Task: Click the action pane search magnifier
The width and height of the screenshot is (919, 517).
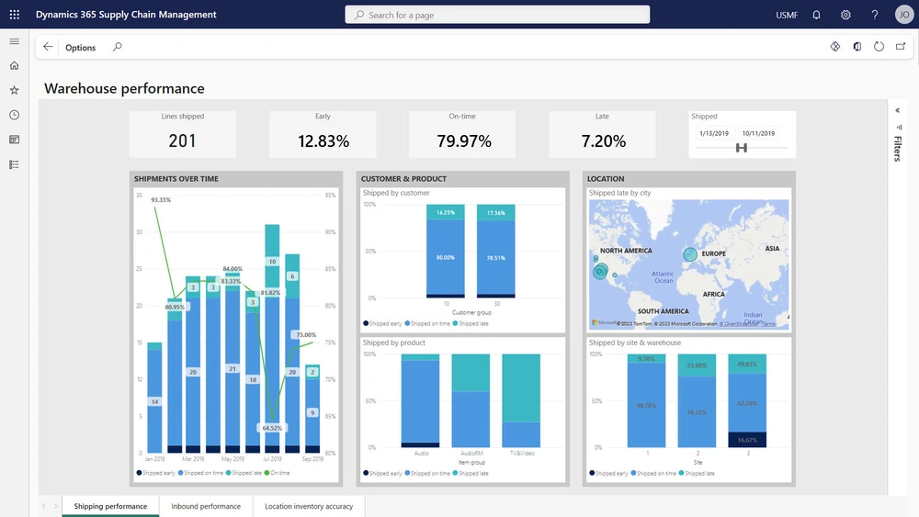Action: click(x=118, y=47)
